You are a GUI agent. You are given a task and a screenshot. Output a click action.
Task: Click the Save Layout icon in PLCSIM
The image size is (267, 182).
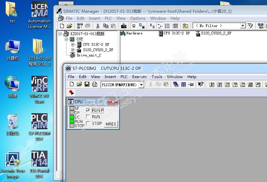point(94,84)
